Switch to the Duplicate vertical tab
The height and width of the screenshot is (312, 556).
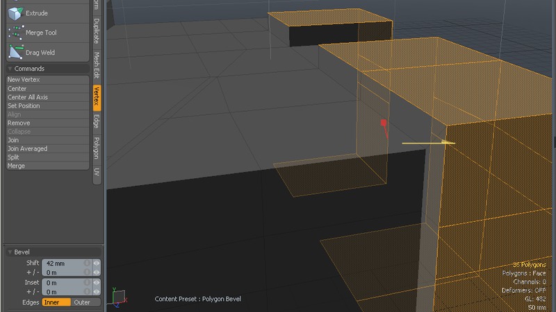(97, 31)
